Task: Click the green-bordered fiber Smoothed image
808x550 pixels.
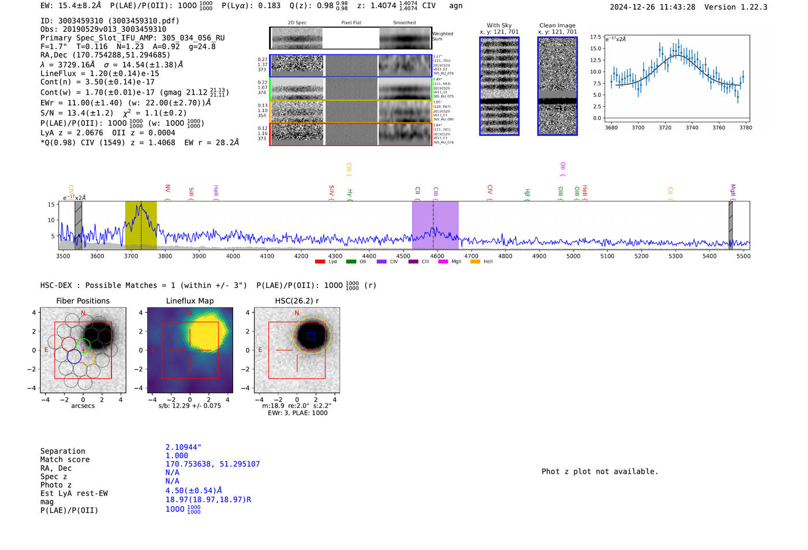Action: click(405, 88)
